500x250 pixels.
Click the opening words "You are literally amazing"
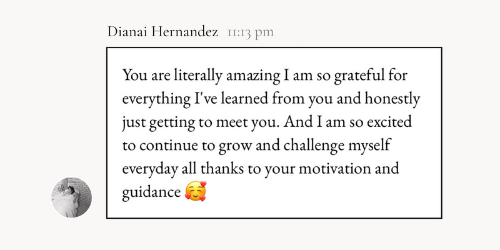(201, 76)
